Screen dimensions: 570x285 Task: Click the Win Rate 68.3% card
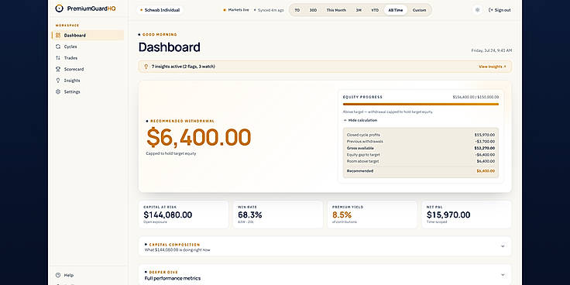(x=278, y=215)
